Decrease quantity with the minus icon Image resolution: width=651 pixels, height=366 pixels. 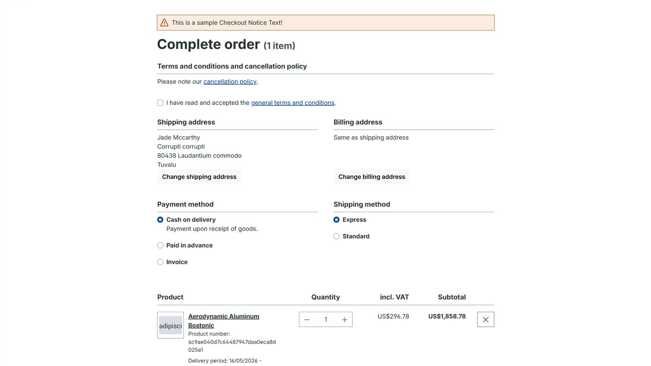tap(307, 320)
